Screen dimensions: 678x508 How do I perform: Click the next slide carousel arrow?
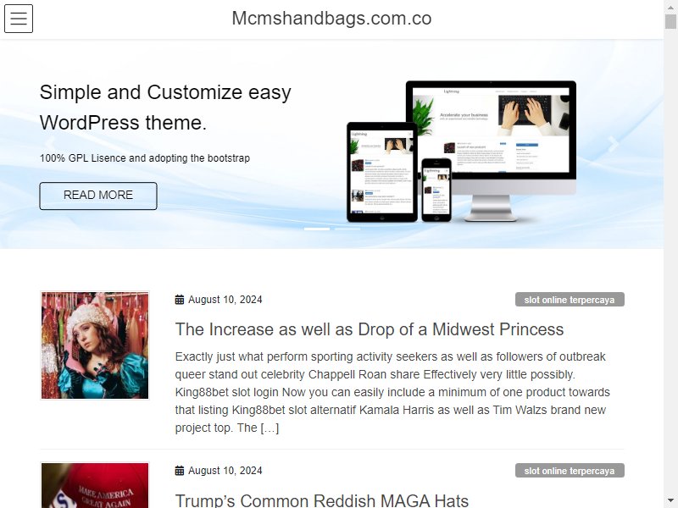[613, 144]
